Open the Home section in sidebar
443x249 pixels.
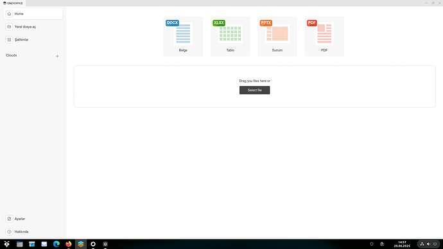(33, 14)
